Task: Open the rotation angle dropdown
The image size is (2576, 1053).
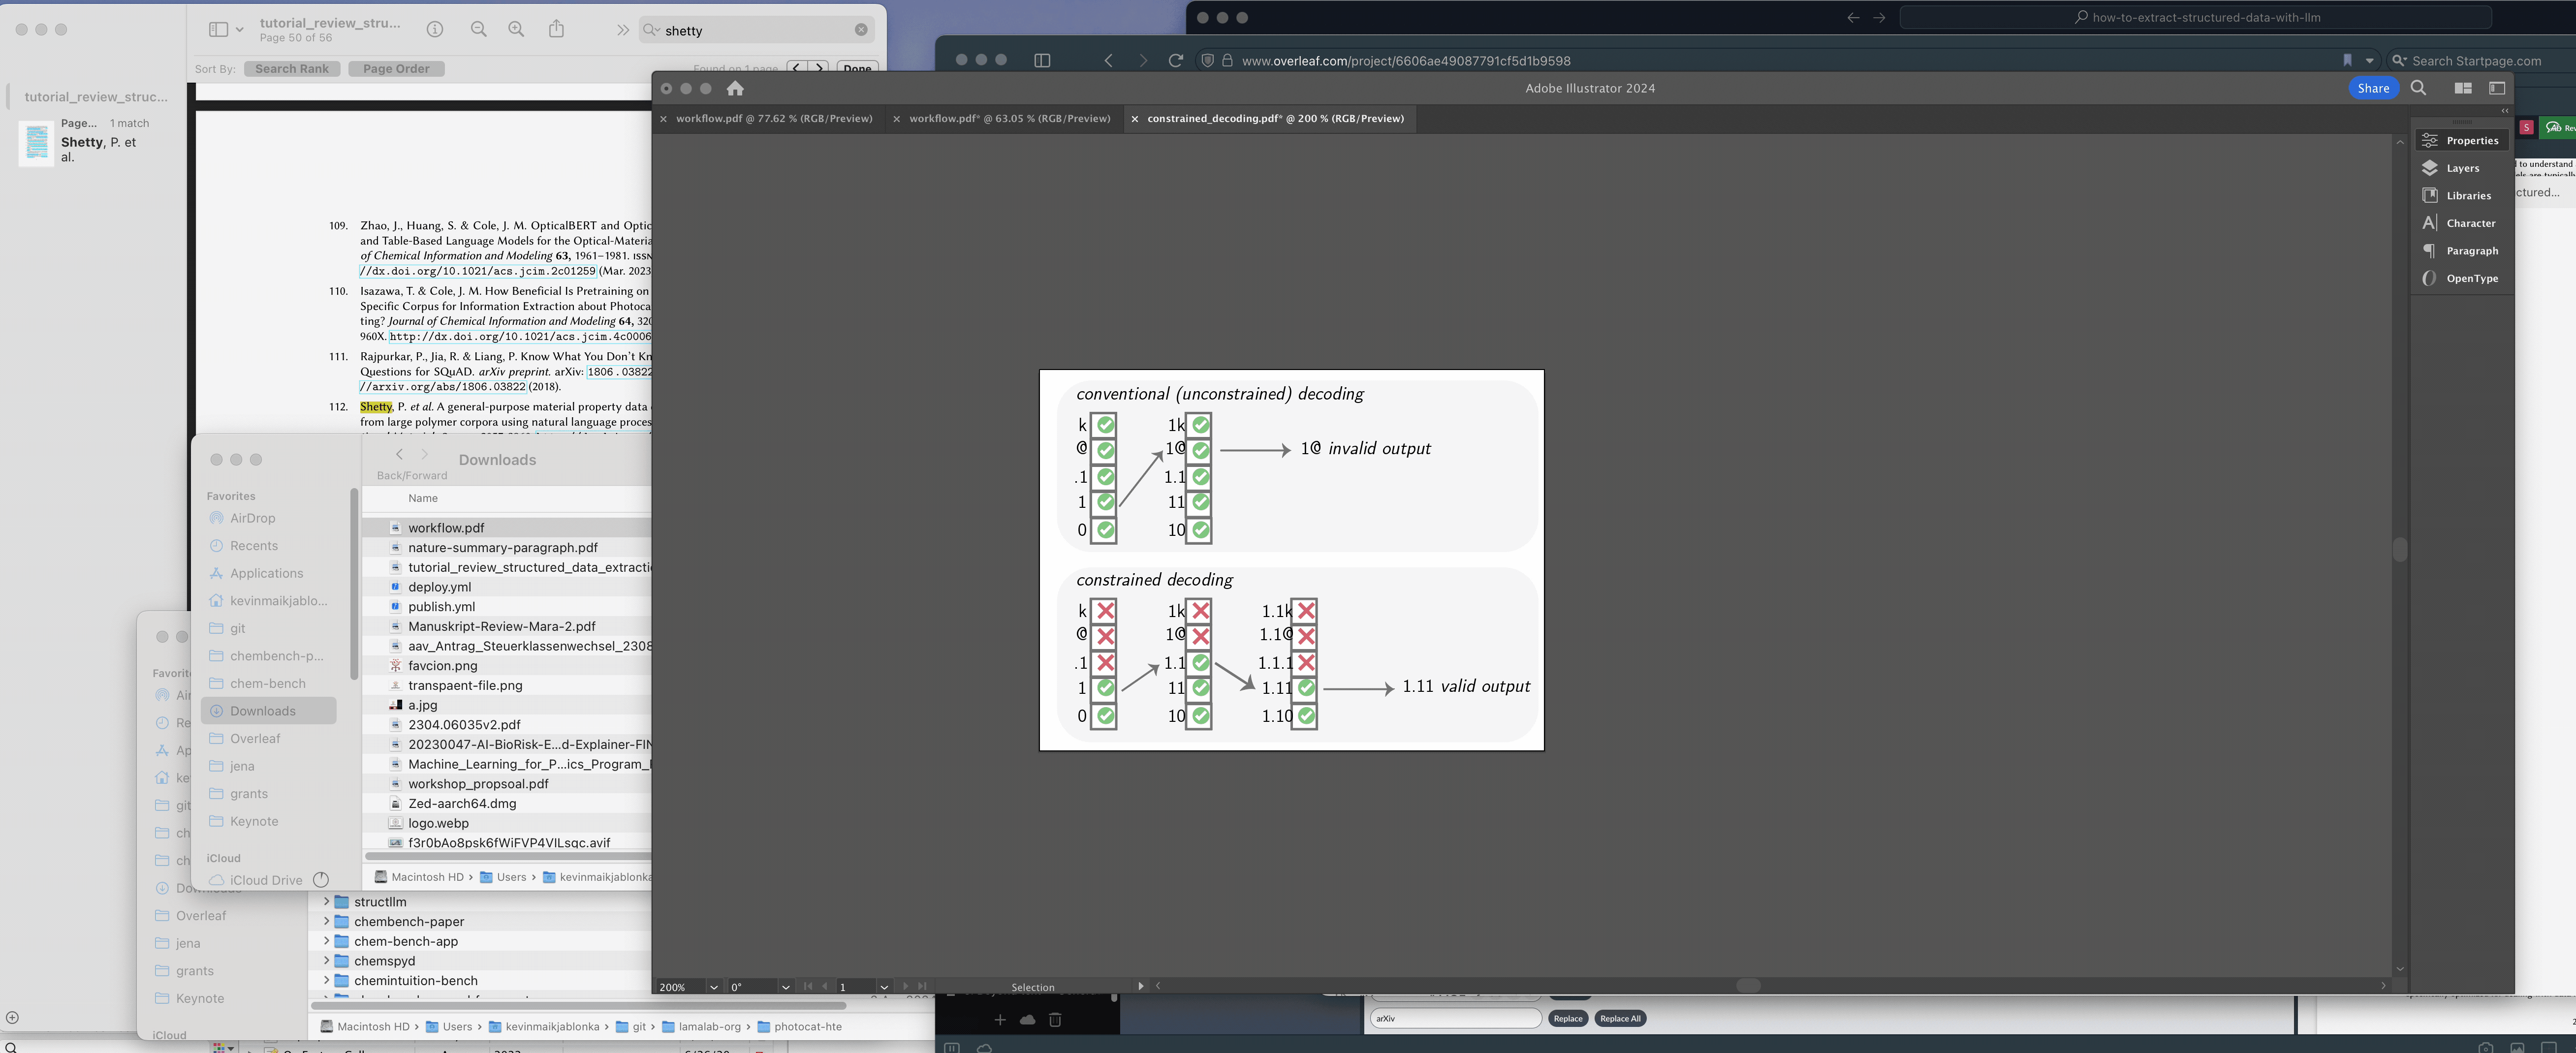Action: (x=785, y=987)
